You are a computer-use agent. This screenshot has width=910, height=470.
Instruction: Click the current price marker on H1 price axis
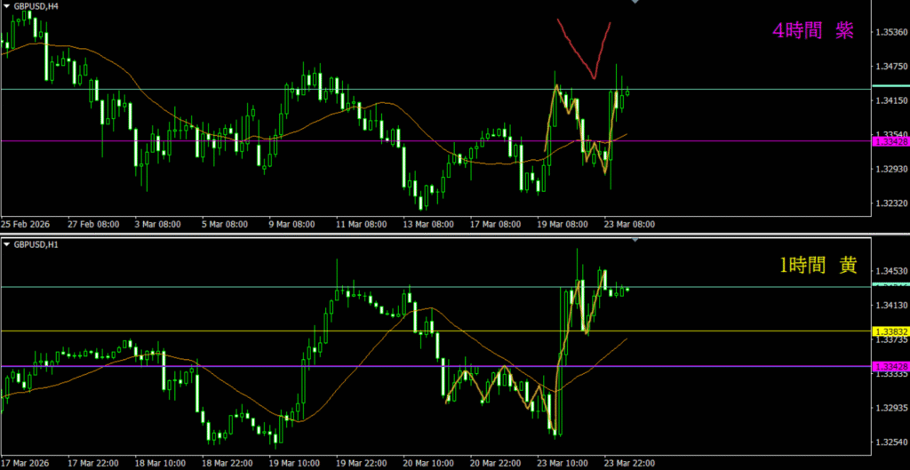(x=890, y=284)
